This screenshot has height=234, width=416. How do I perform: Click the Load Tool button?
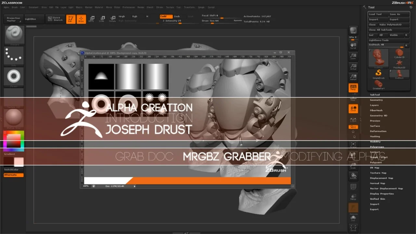coord(378,14)
